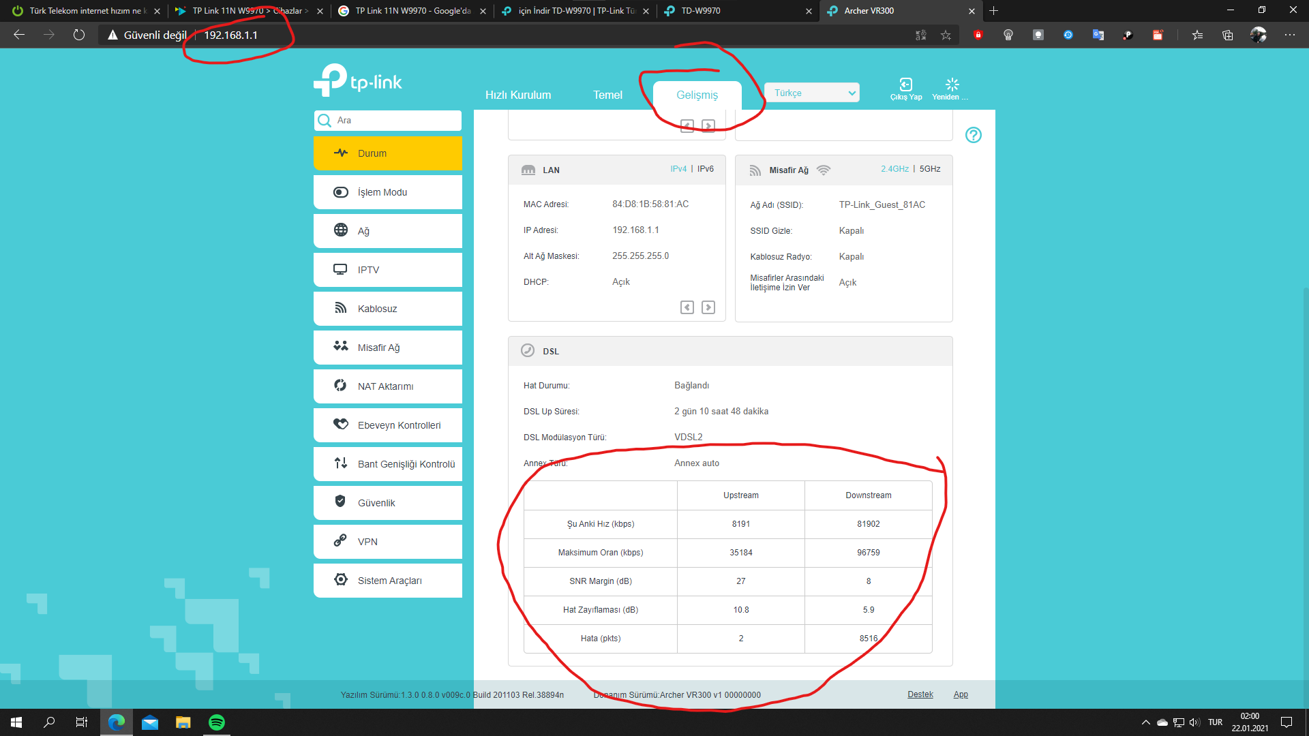Viewport: 1309px width, 736px height.
Task: Switch LAN panel to IPv6
Action: point(706,169)
